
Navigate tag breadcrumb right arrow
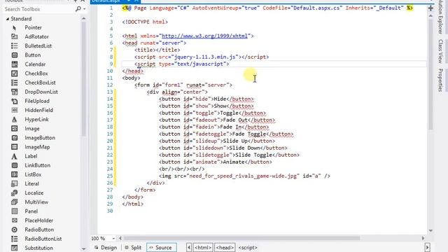tap(428, 247)
